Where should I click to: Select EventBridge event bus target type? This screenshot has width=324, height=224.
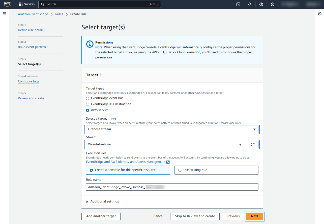point(88,98)
